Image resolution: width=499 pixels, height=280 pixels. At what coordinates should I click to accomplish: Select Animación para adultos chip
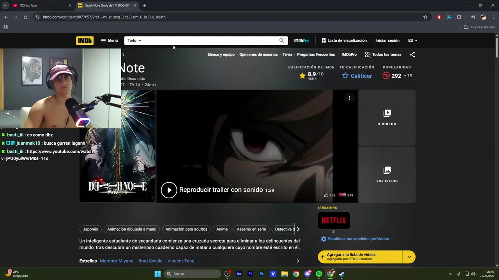(x=186, y=229)
